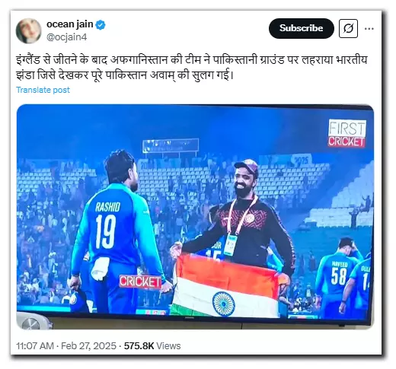The height and width of the screenshot is (369, 396).
Task: Click the 11:07 AM timestamp
Action: [35, 346]
